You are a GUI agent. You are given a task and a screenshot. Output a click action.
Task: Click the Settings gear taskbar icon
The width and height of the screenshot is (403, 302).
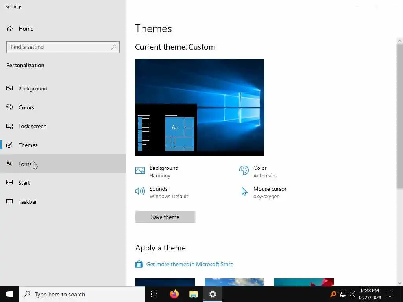pyautogui.click(x=213, y=294)
